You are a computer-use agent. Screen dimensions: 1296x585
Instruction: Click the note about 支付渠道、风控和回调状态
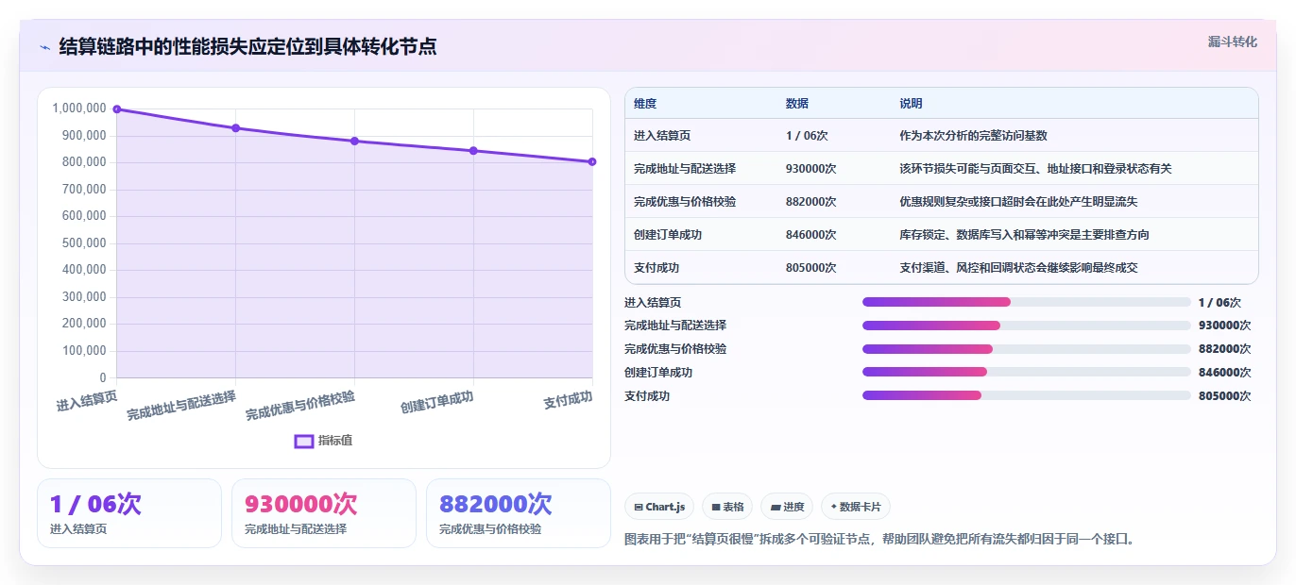[1018, 268]
